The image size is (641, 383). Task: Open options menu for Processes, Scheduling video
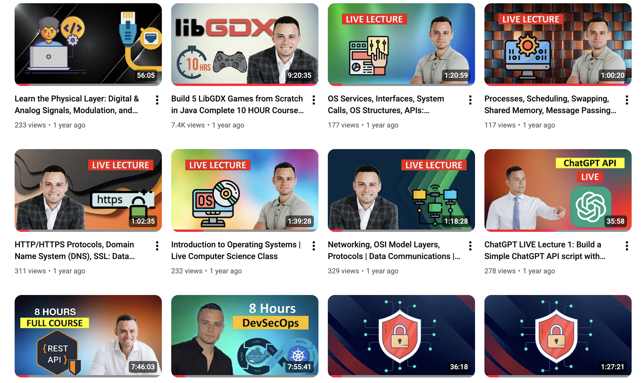click(x=627, y=100)
